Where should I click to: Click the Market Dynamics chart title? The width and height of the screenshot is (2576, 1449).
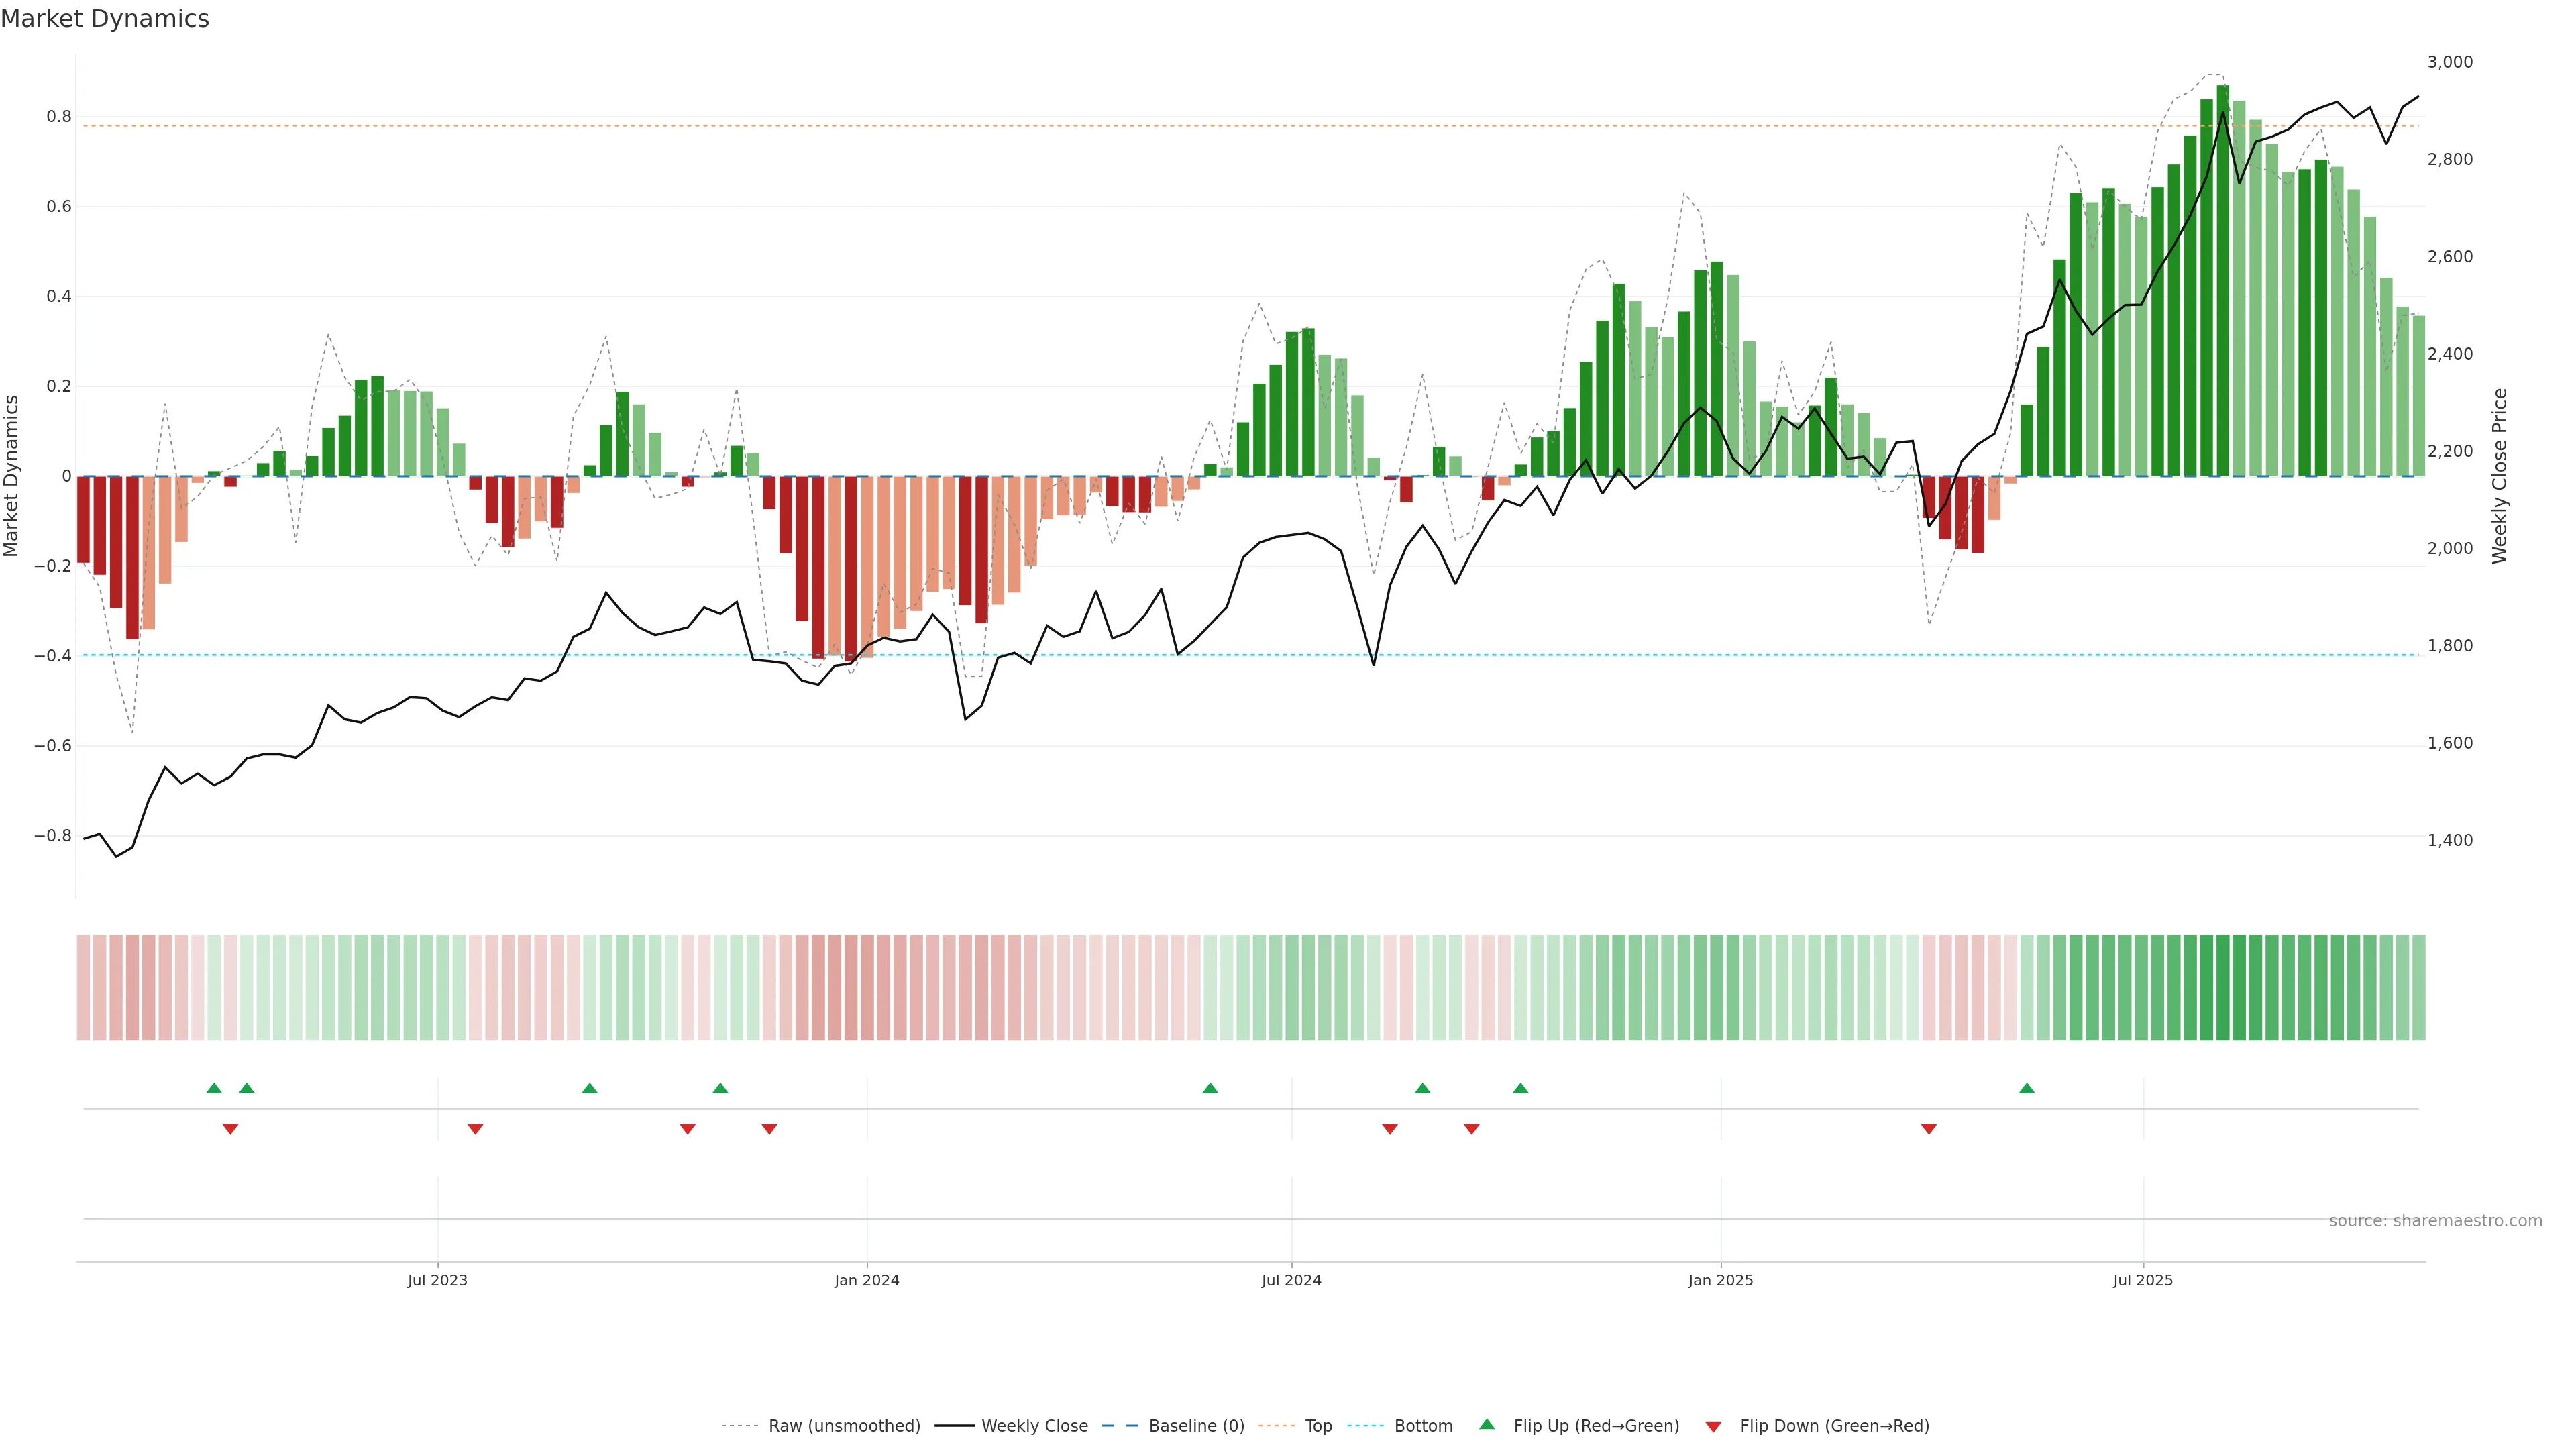(x=105, y=19)
